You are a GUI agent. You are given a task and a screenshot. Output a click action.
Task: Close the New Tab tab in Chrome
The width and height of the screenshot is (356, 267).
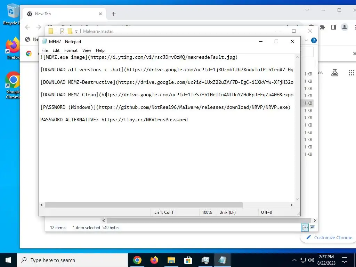[x=100, y=14]
